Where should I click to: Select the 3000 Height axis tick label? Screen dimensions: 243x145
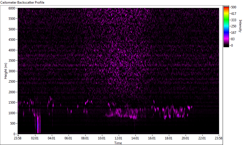pyautogui.click(x=12, y=71)
